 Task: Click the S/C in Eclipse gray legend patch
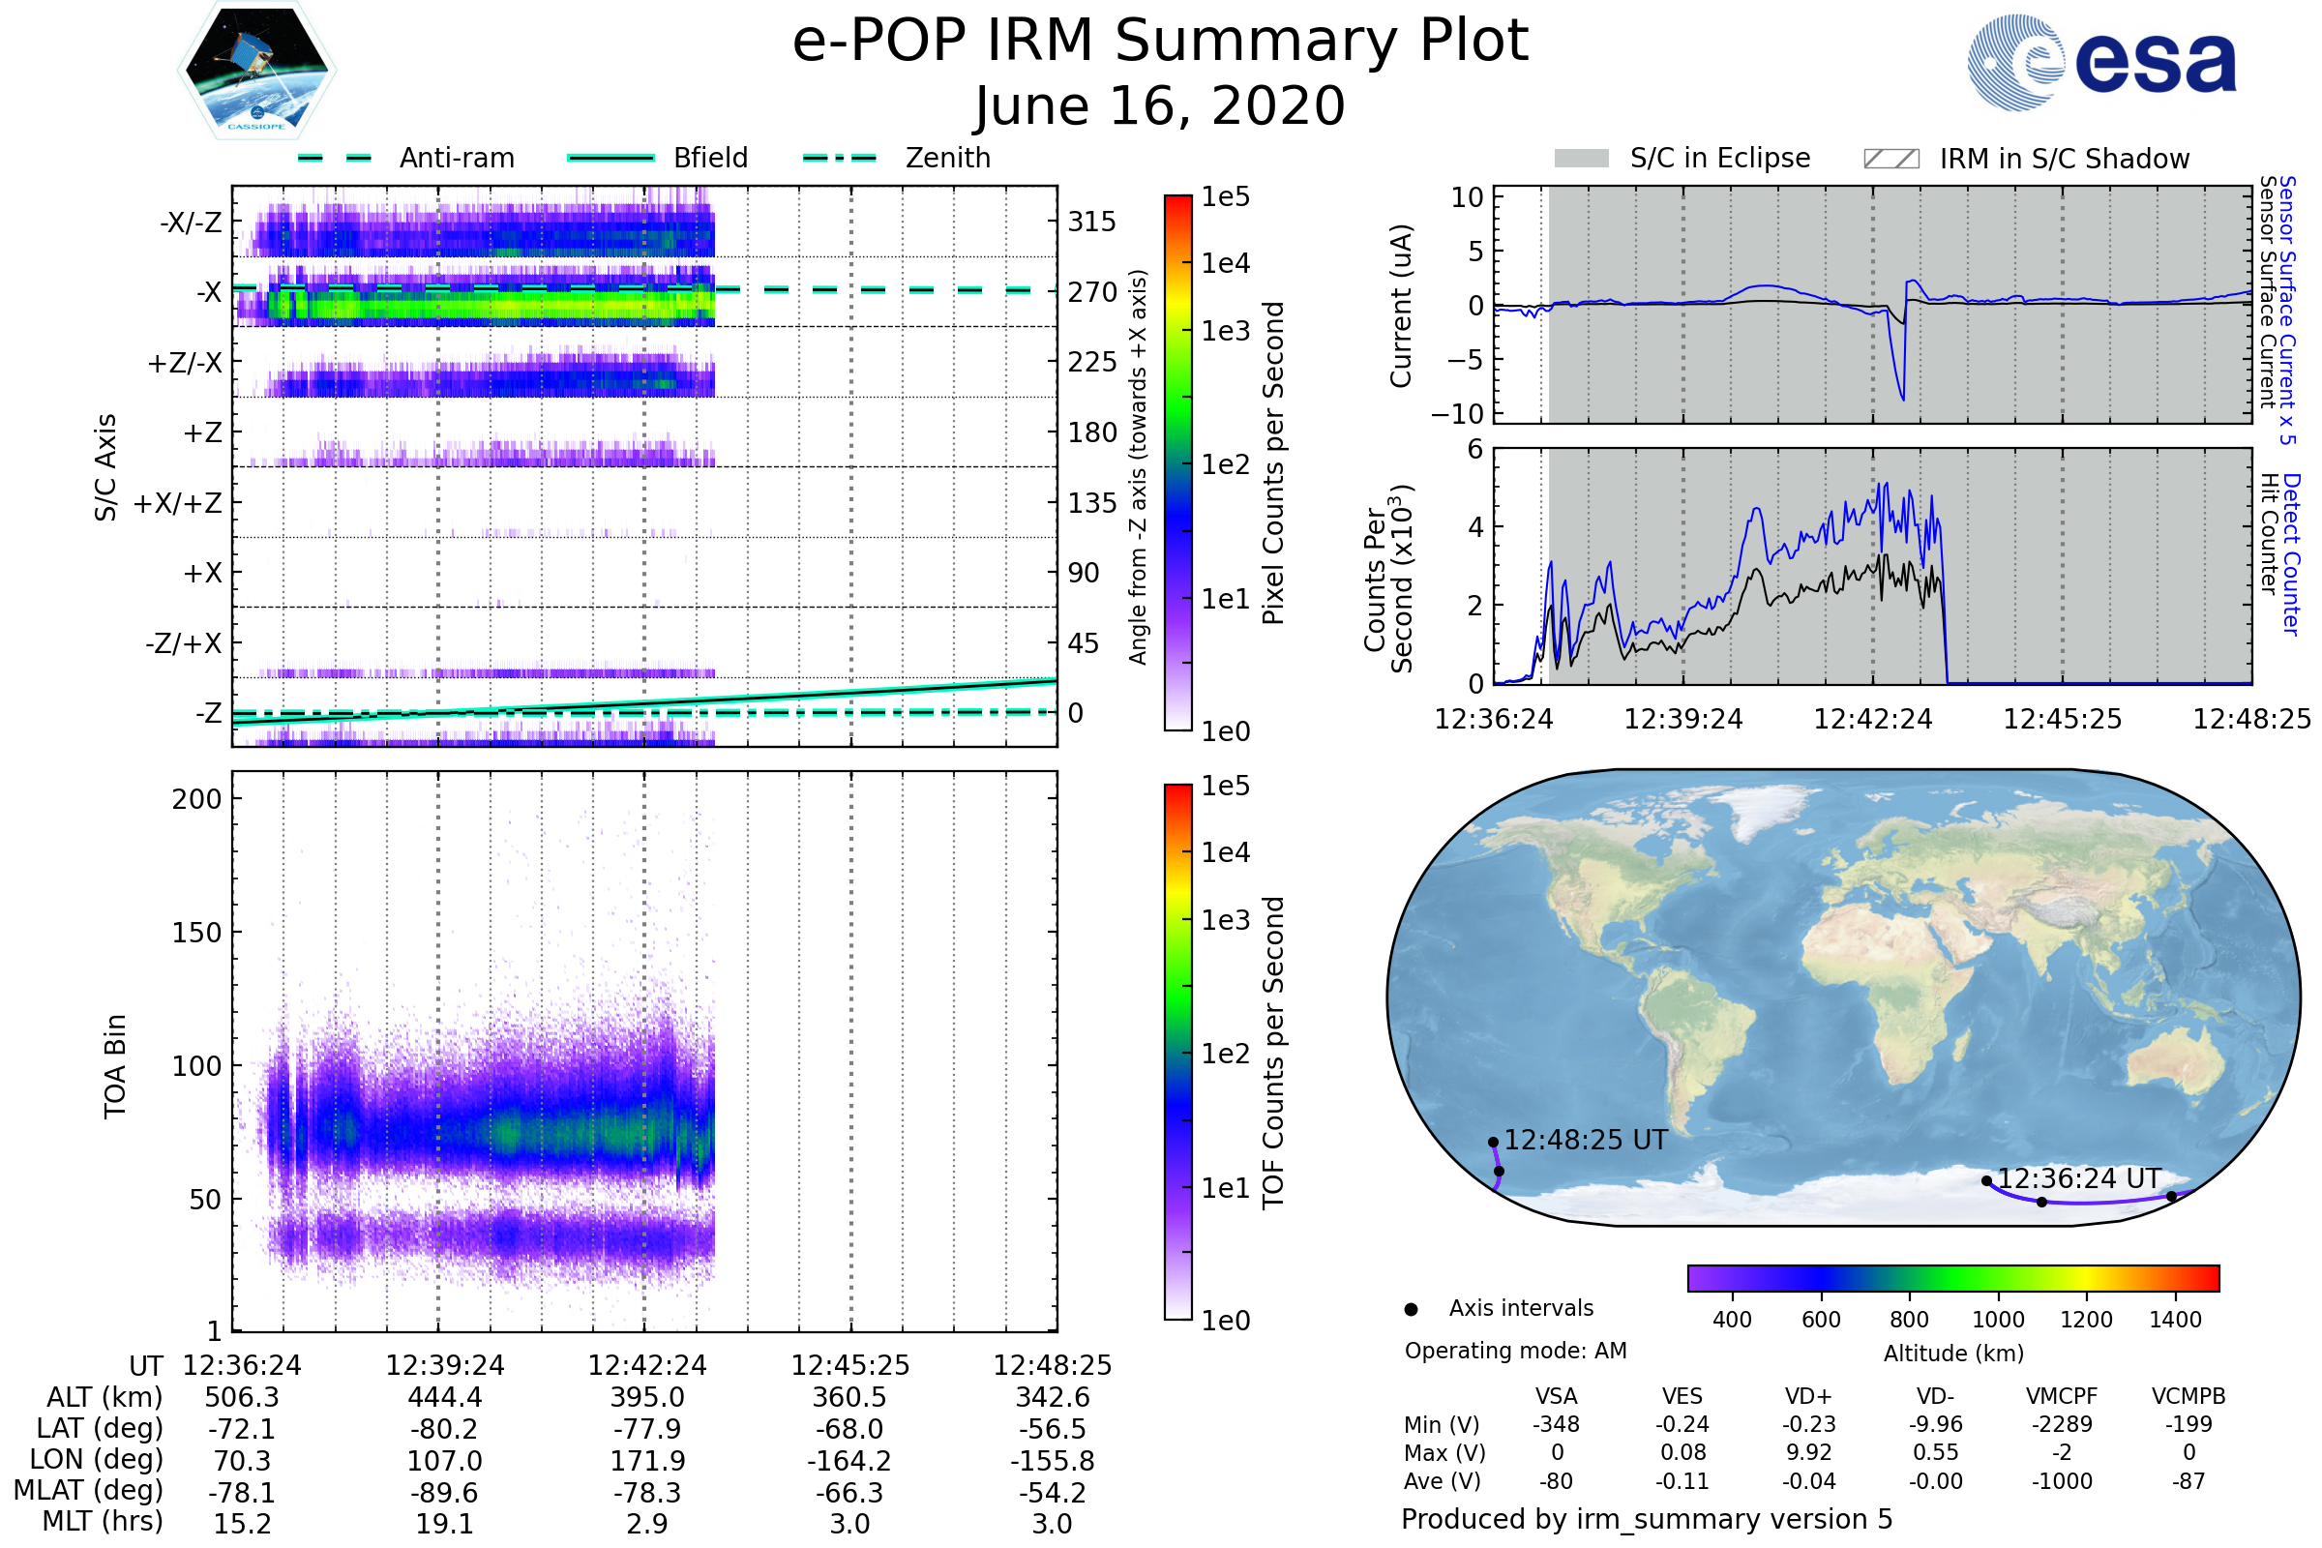pyautogui.click(x=1582, y=159)
